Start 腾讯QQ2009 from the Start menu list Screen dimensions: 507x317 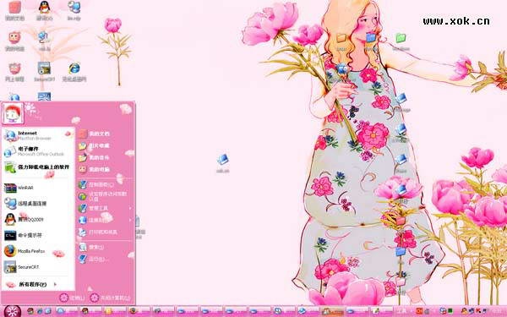pos(38,219)
